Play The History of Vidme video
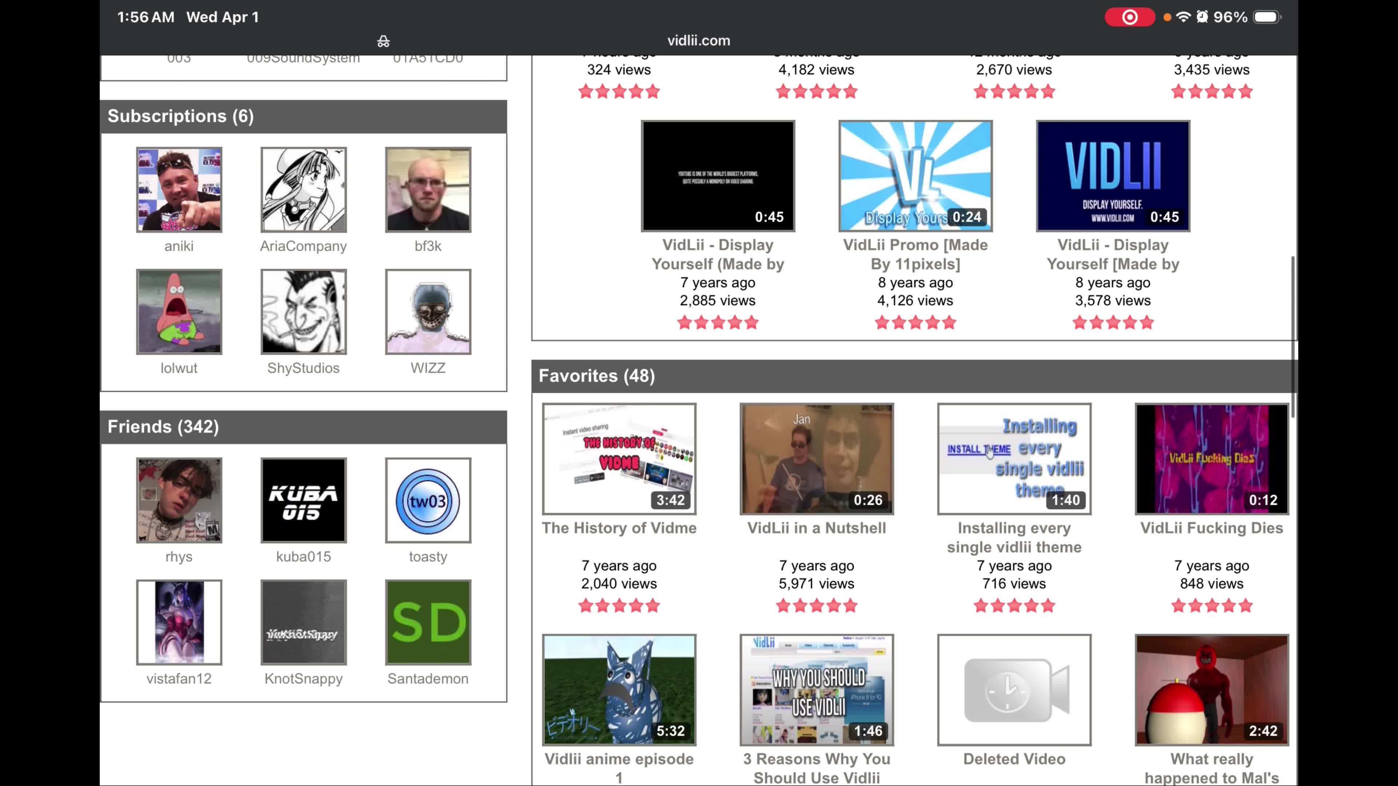The height and width of the screenshot is (786, 1398). 619,459
